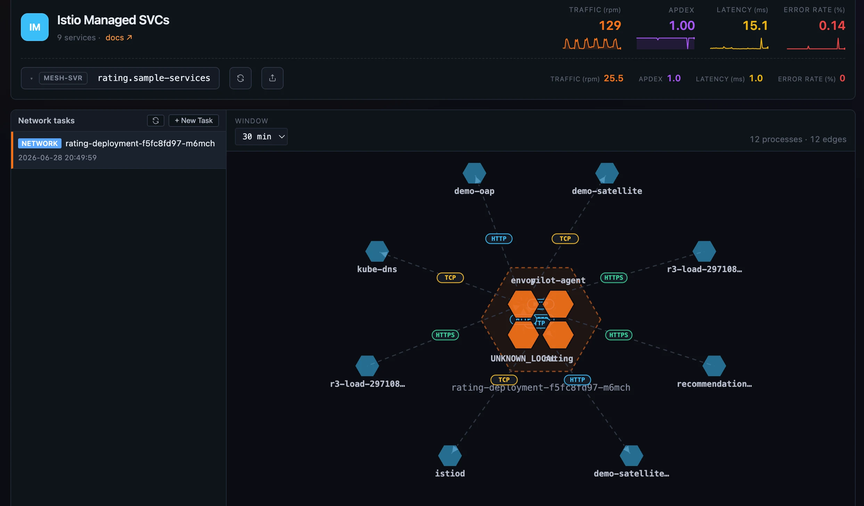
Task: Select the istiod hexagon node
Action: point(450,456)
